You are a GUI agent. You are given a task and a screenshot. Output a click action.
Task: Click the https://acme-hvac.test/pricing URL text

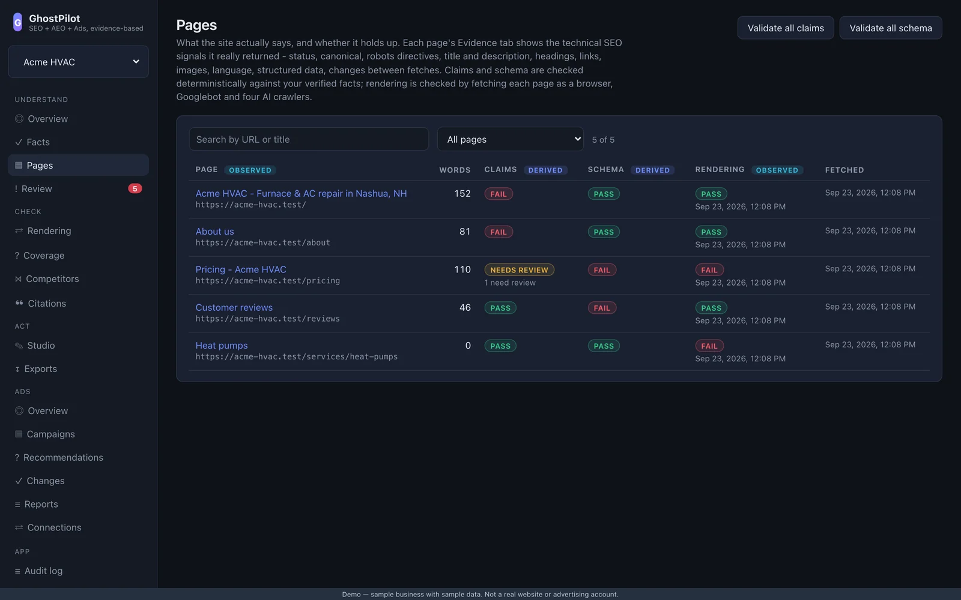[268, 281]
